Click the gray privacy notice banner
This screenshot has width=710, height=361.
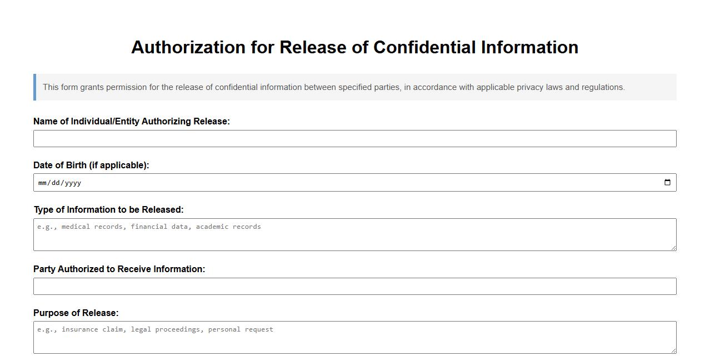pyautogui.click(x=354, y=87)
